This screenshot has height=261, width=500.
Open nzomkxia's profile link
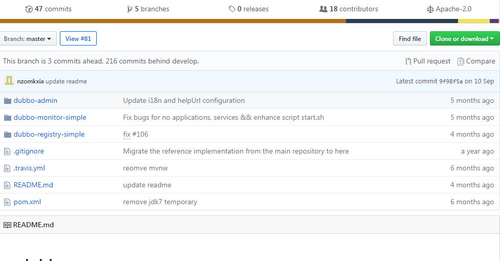[30, 81]
